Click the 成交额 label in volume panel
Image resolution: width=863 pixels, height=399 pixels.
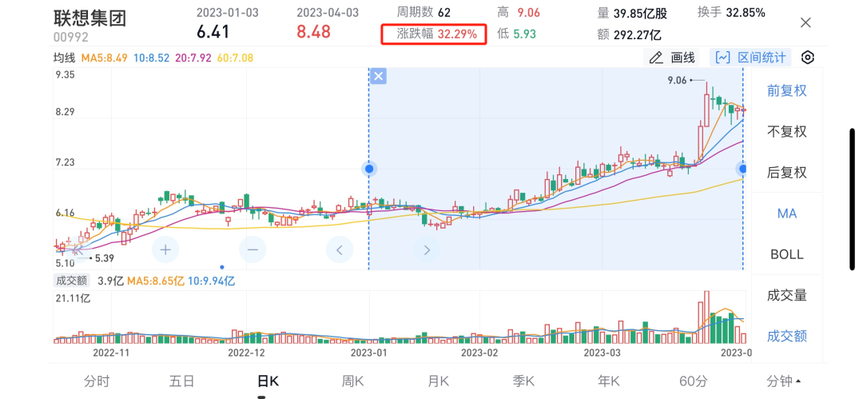point(71,281)
